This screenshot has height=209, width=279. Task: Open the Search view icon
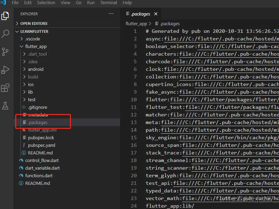point(5,34)
